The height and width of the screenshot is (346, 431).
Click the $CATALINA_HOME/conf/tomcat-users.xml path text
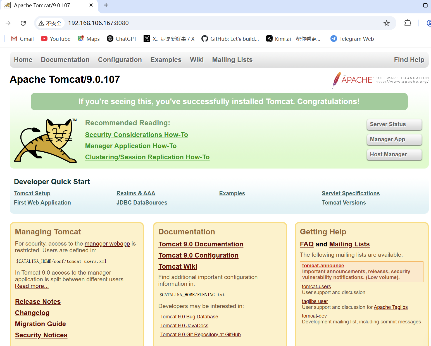pos(61,261)
